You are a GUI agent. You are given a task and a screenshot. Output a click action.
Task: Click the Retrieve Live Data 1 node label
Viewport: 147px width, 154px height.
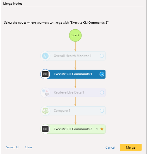click(x=69, y=92)
